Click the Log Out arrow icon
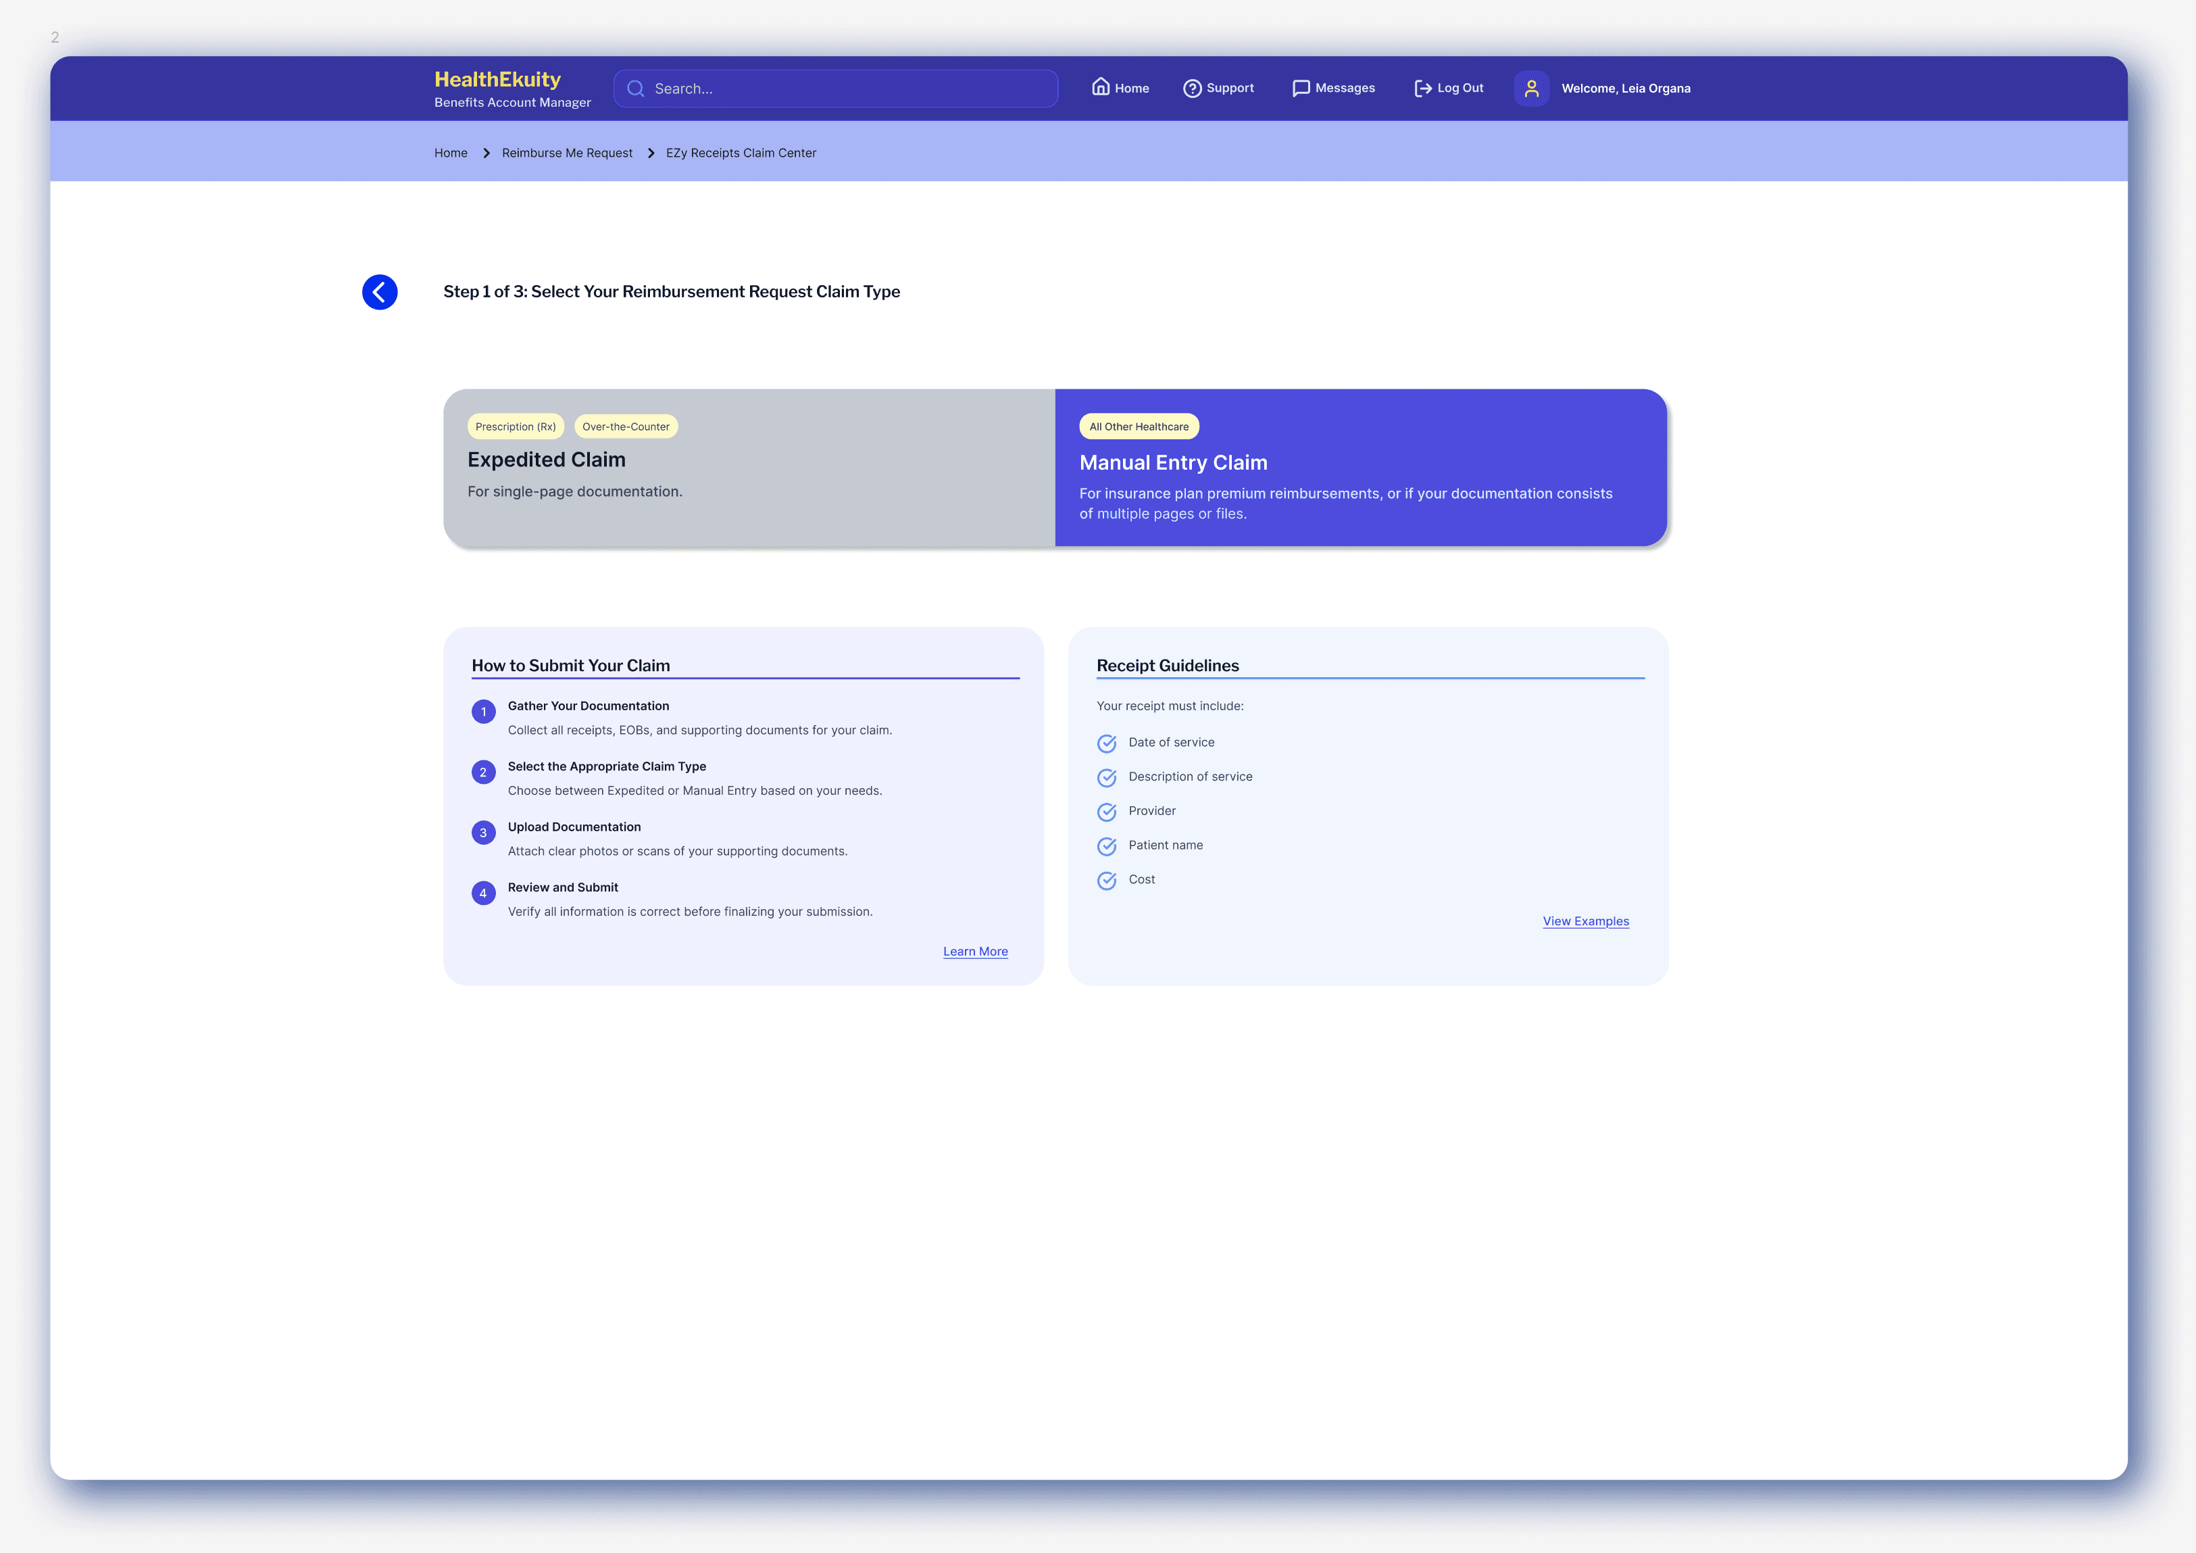Screen dimensions: 2196x1553 pos(1422,88)
